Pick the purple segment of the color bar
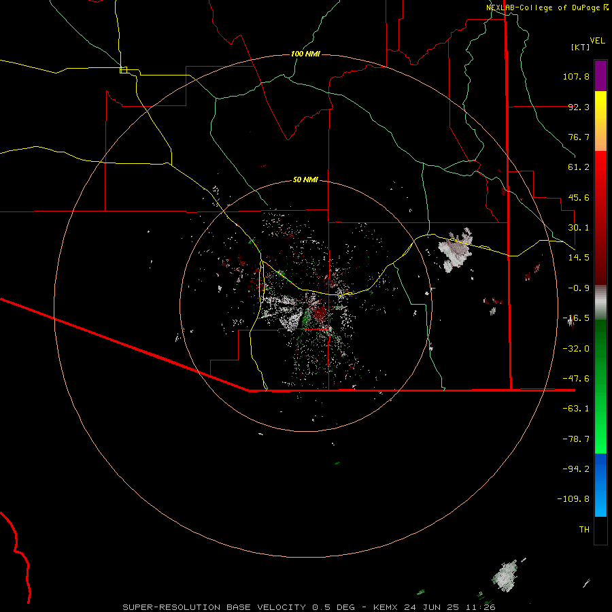 click(x=600, y=75)
